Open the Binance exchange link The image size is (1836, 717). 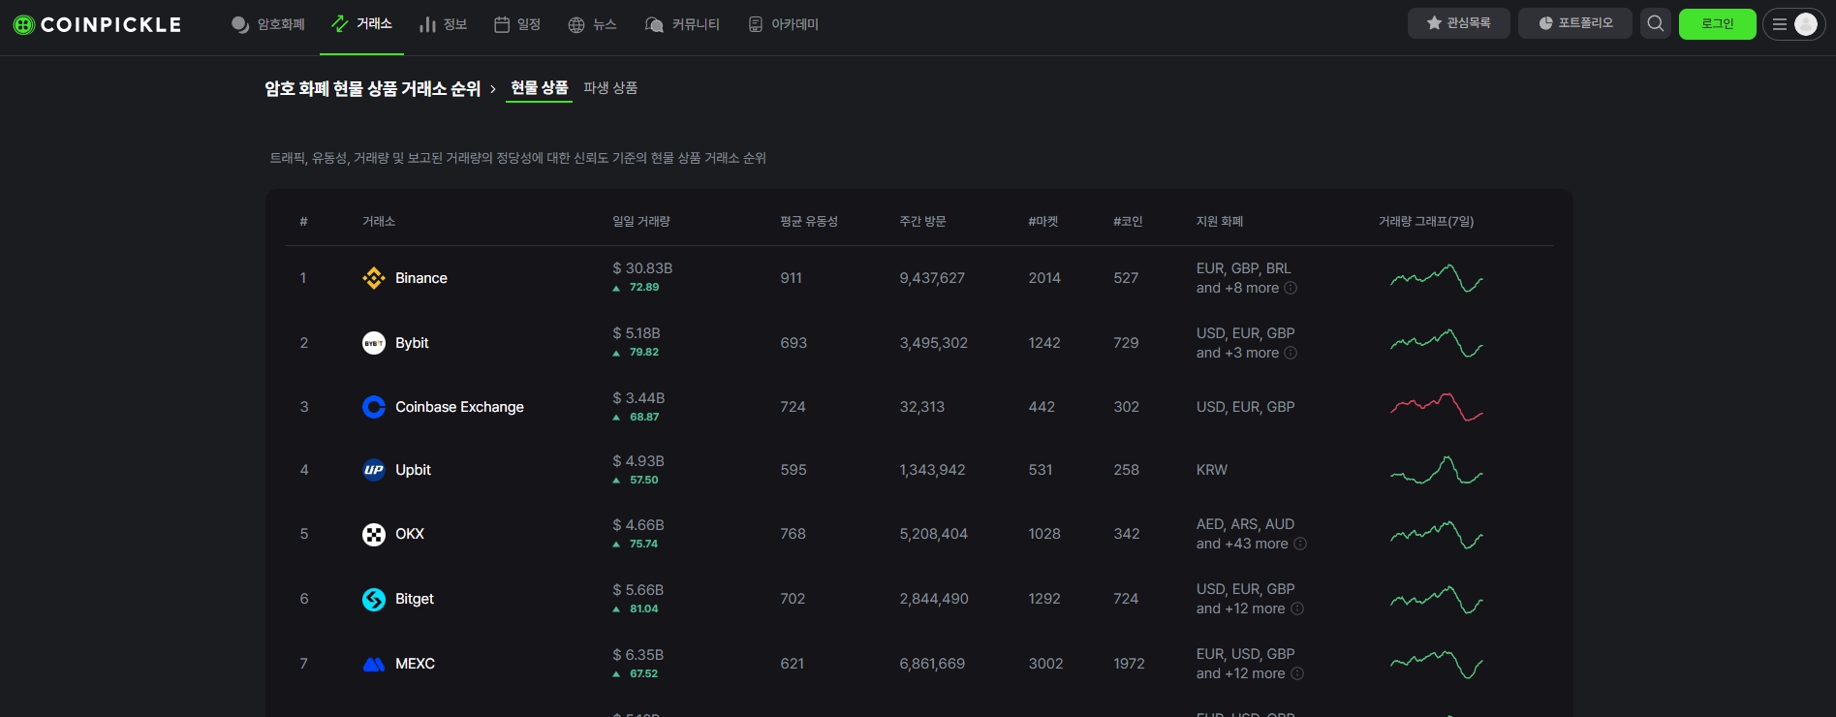tap(421, 278)
